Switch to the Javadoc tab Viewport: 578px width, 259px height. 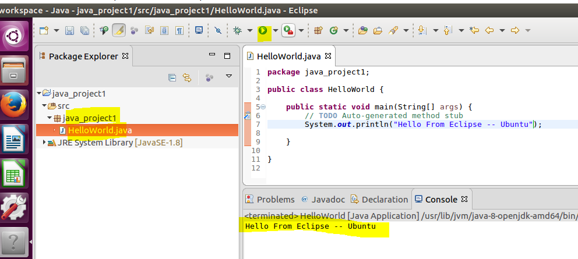tap(323, 199)
